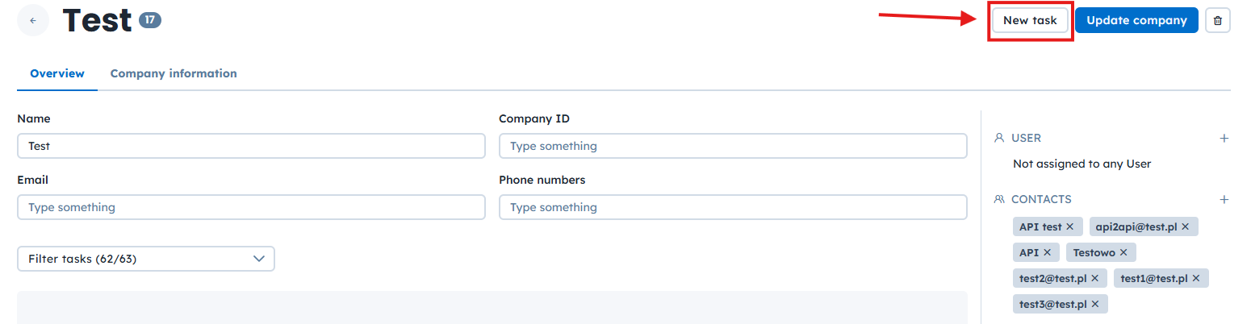This screenshot has height=324, width=1251.
Task: Open the Filter tasks dropdown
Action: tap(146, 259)
